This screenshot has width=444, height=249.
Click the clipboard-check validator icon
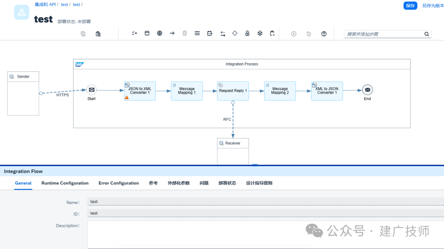[x=272, y=33]
